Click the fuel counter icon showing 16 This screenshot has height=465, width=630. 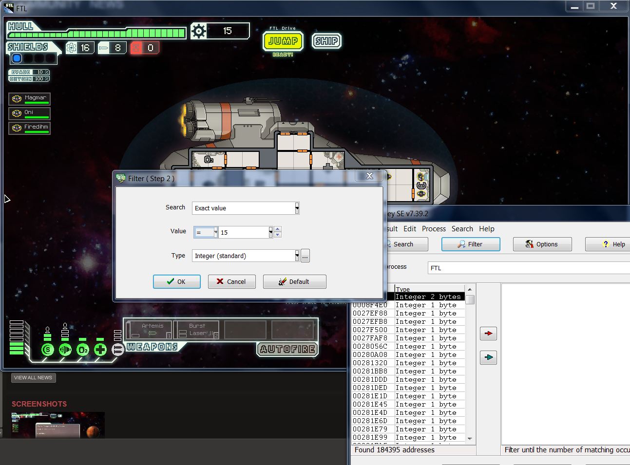pyautogui.click(x=72, y=48)
